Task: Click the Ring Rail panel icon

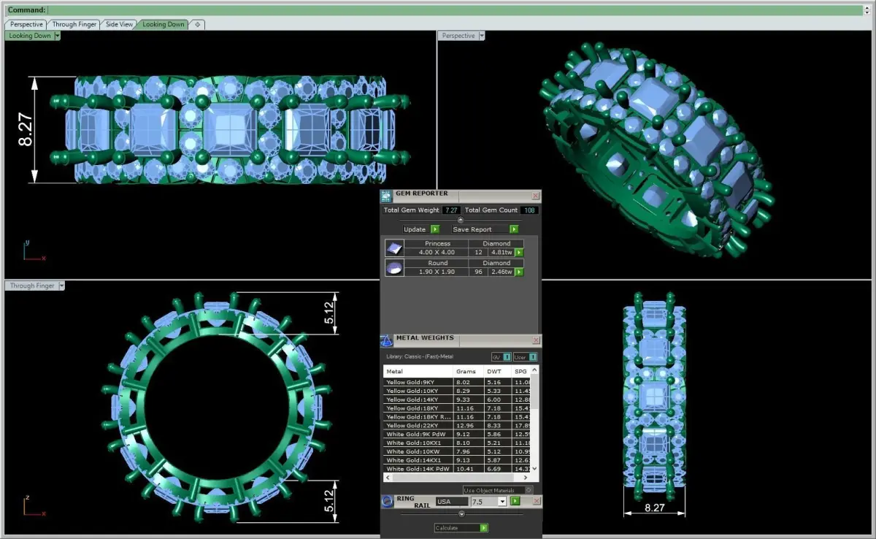Action: 387,502
